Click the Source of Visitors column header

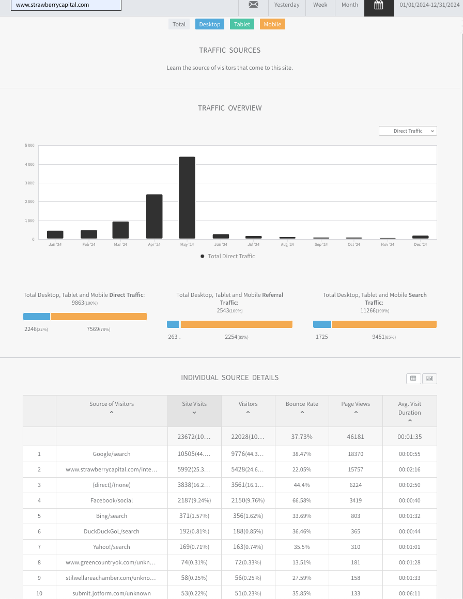pyautogui.click(x=112, y=411)
